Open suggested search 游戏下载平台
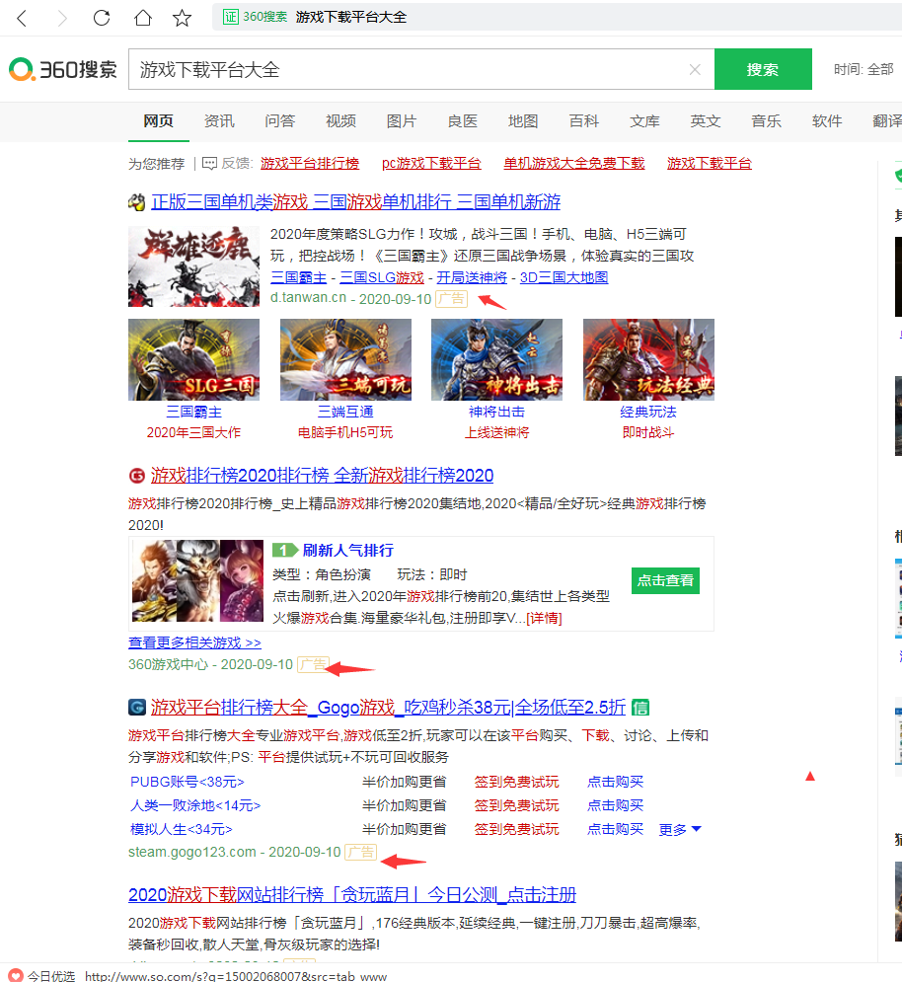This screenshot has height=982, width=902. 710,164
